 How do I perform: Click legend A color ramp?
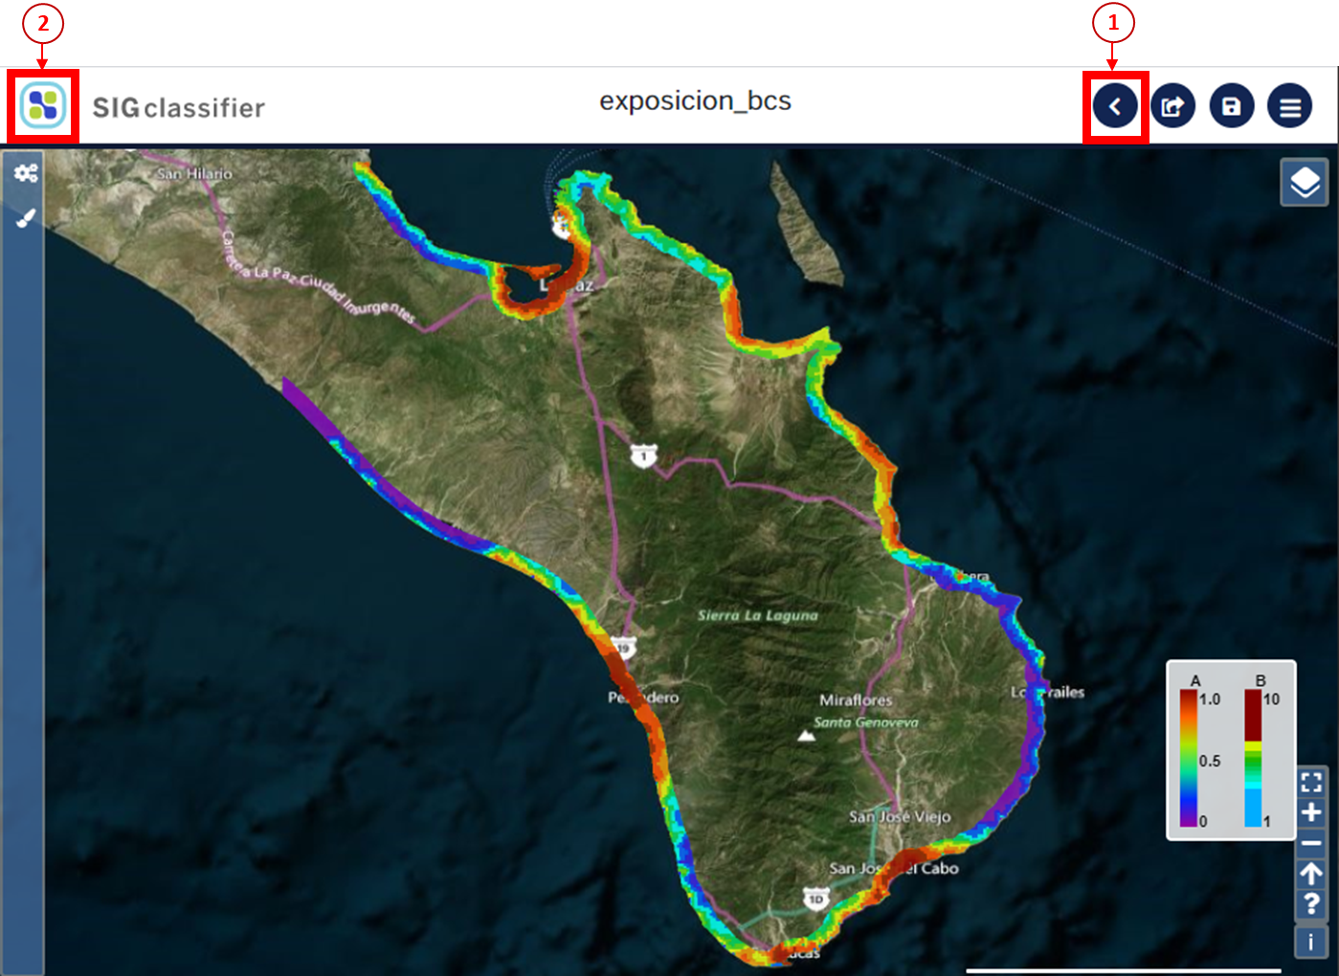(1188, 759)
